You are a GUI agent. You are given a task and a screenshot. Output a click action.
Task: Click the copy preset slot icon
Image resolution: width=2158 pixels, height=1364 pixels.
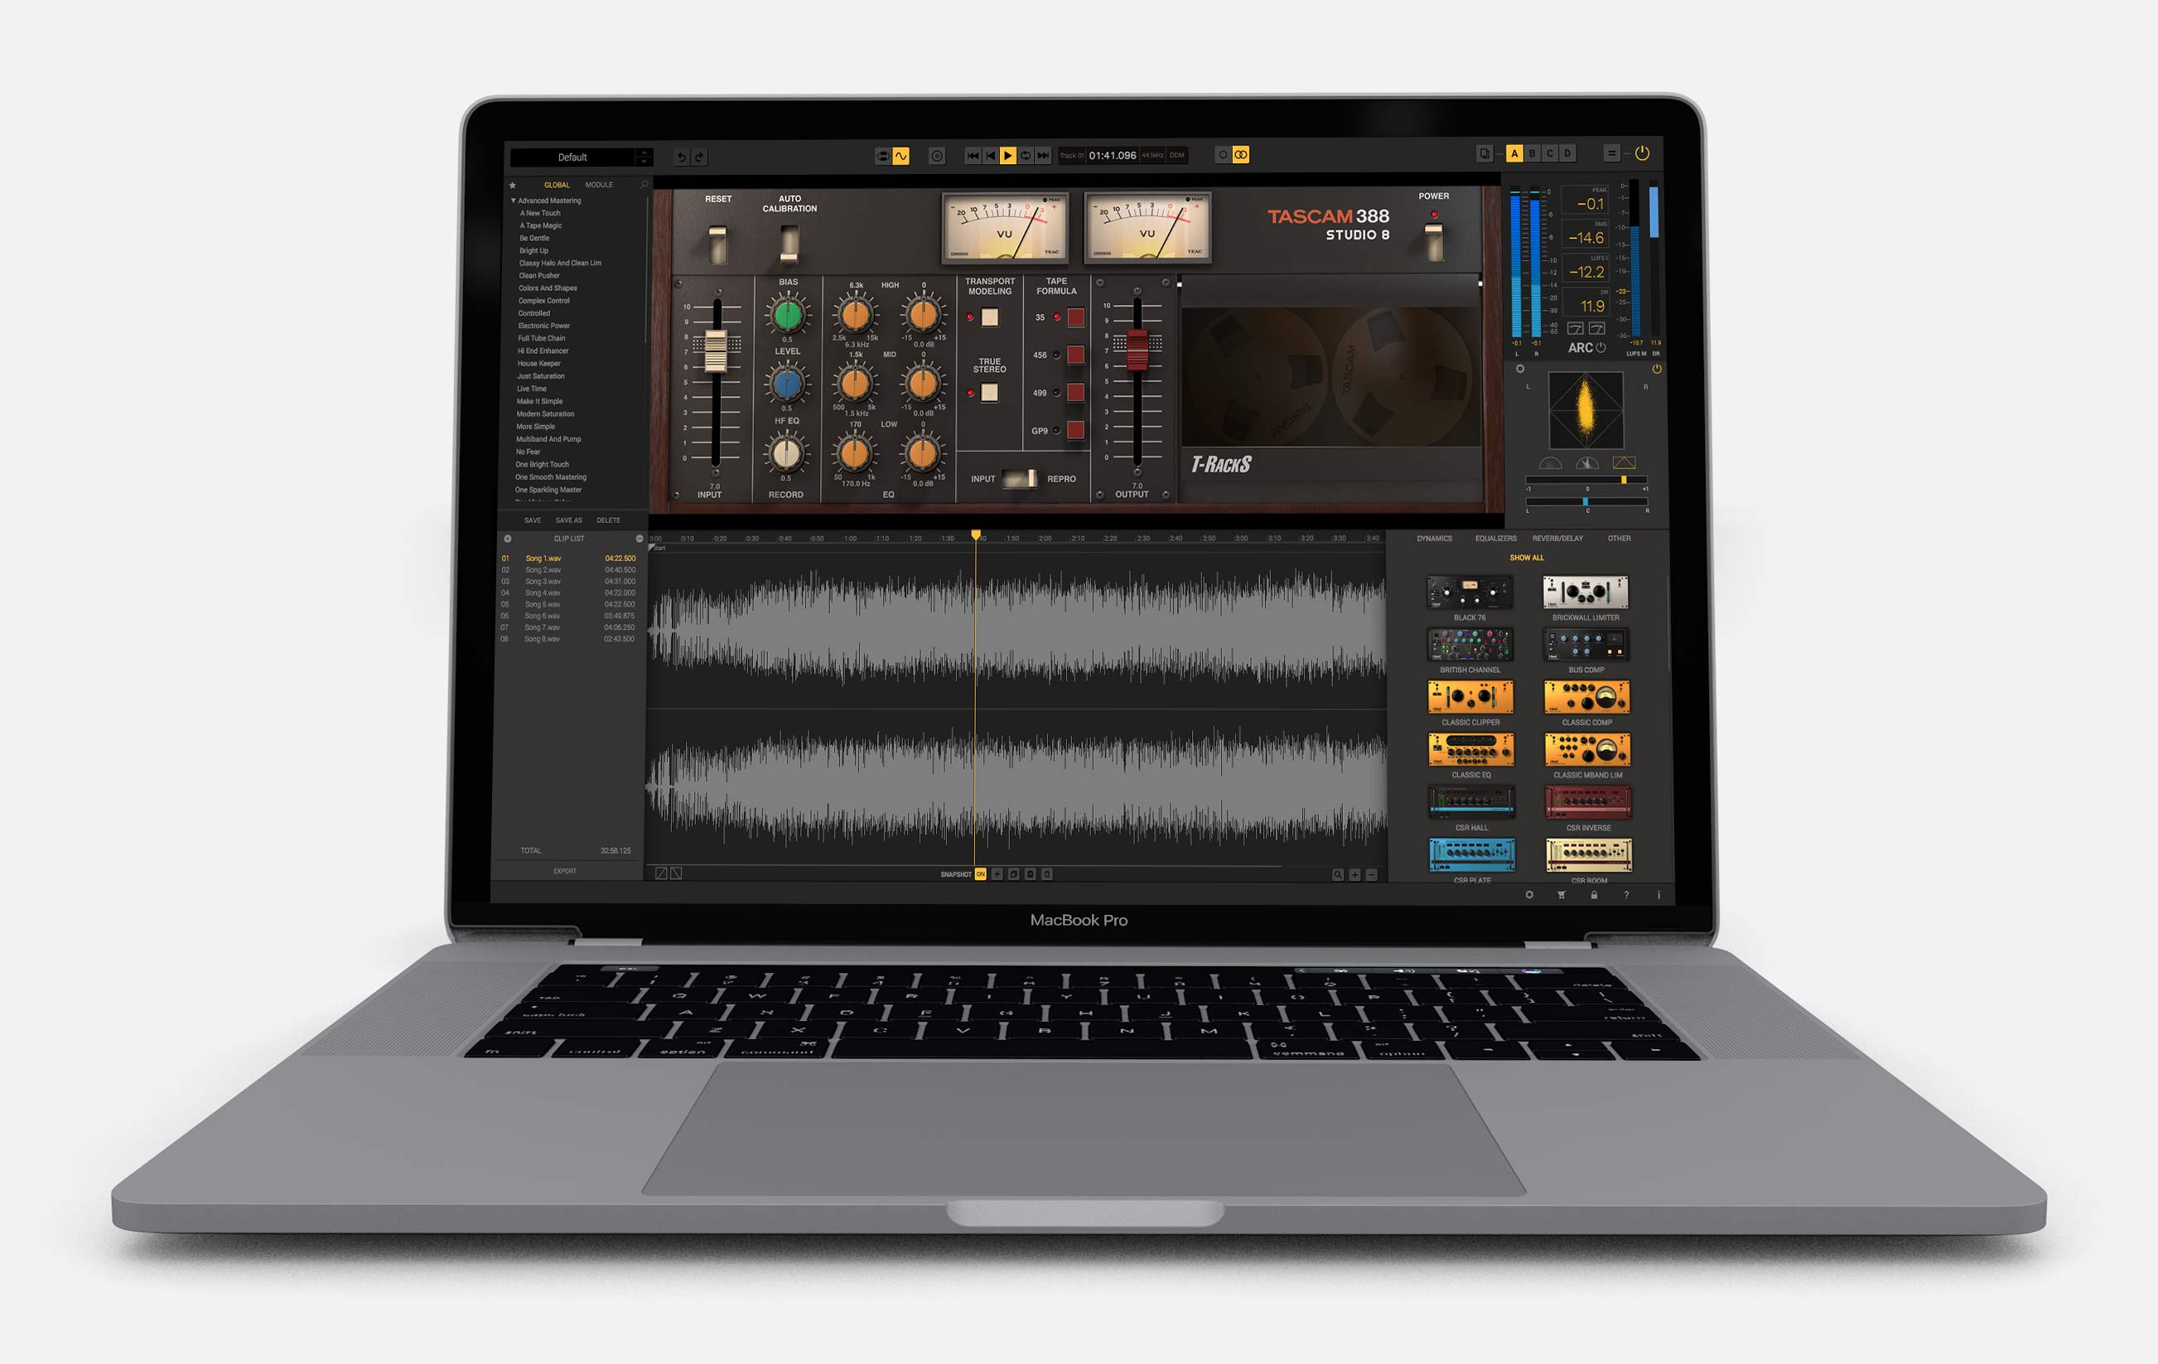1484,153
